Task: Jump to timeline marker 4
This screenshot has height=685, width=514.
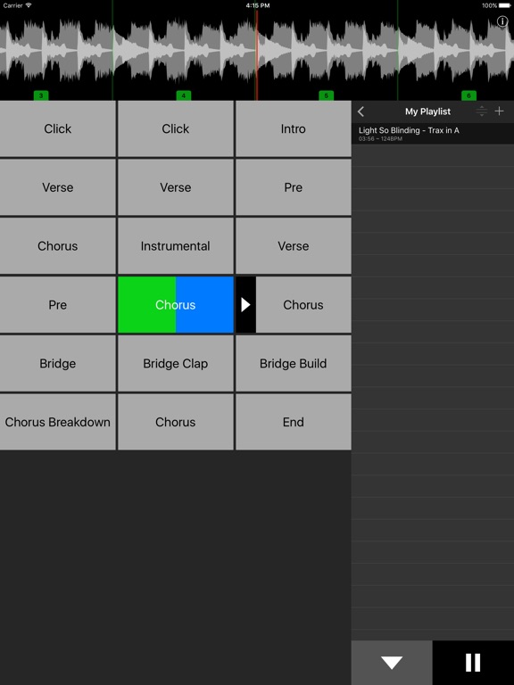Action: (x=184, y=95)
